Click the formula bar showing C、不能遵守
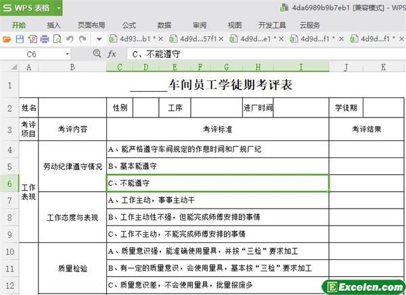 coord(267,54)
